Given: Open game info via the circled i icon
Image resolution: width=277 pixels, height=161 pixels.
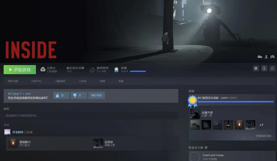Looking at the screenshot, I should click(x=264, y=68).
